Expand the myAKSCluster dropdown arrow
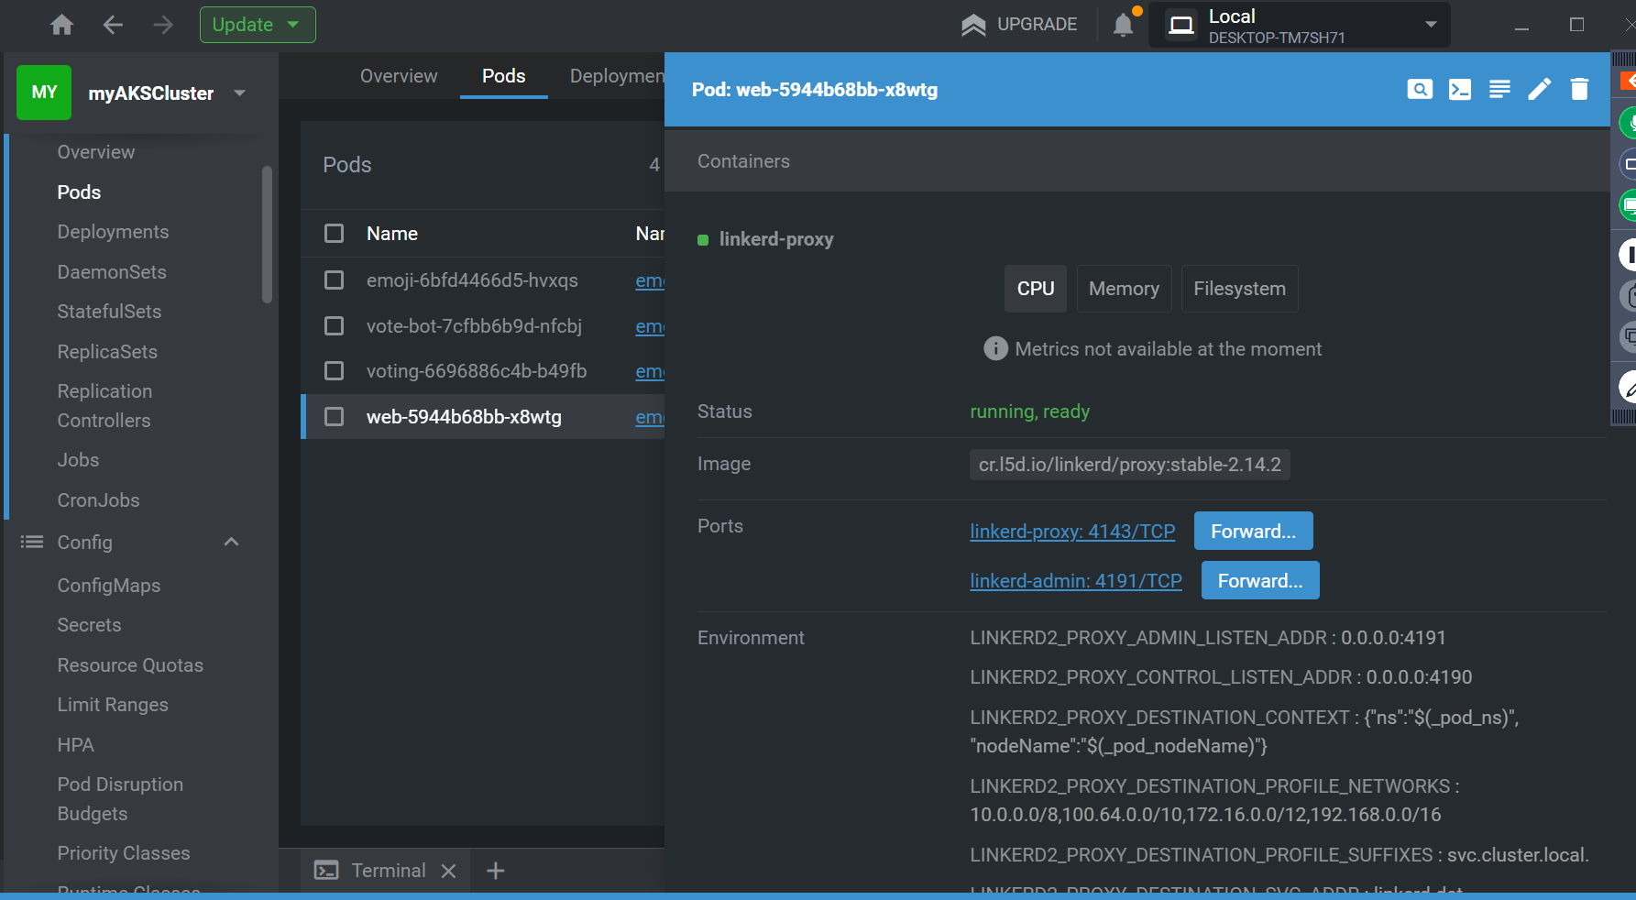 pyautogui.click(x=240, y=93)
